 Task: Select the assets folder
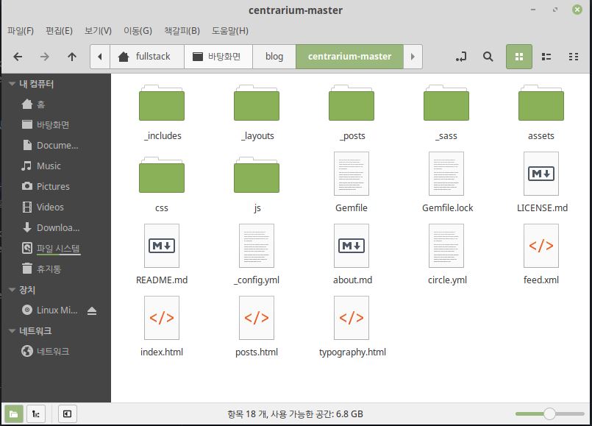click(541, 113)
